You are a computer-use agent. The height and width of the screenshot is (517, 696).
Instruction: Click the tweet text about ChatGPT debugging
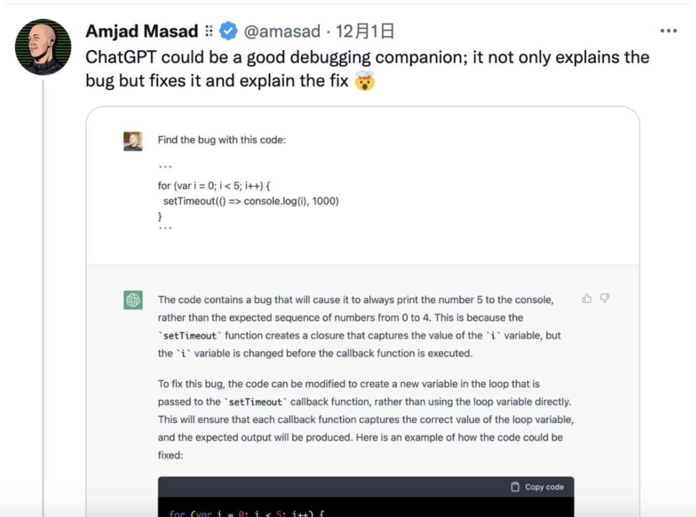click(367, 69)
